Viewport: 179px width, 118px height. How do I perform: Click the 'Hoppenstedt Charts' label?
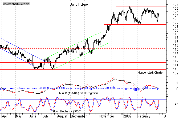[x=150, y=73]
